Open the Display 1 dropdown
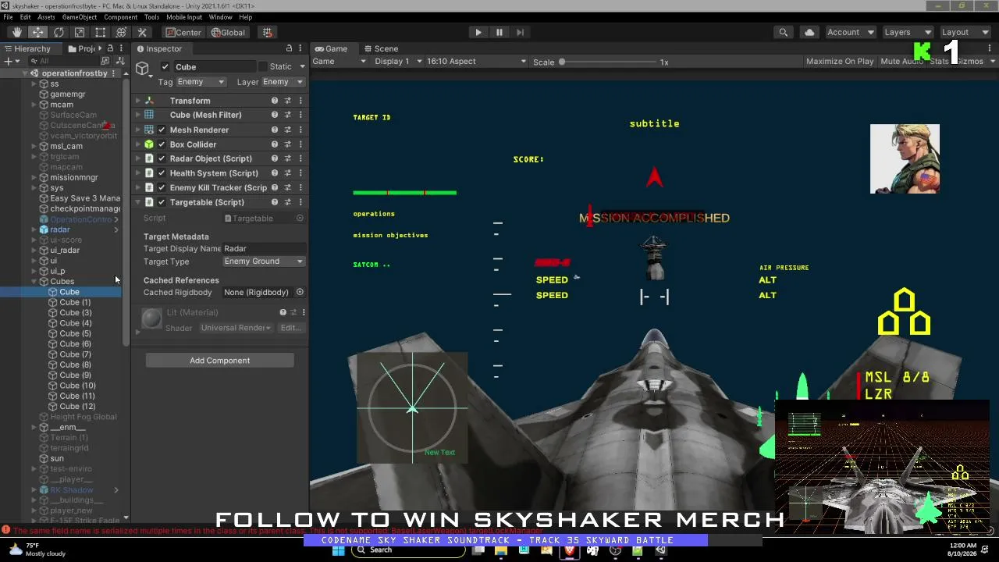 (x=398, y=62)
